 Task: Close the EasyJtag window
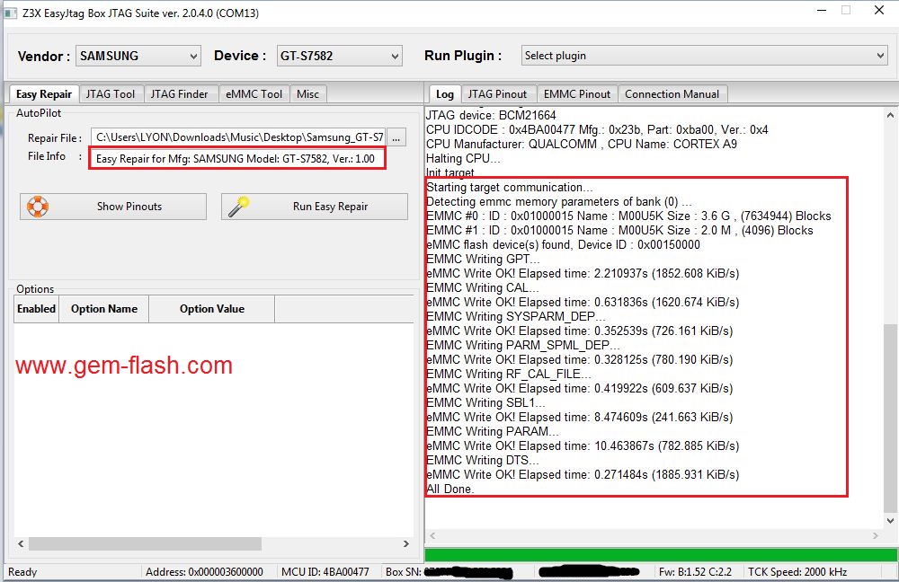coord(879,10)
